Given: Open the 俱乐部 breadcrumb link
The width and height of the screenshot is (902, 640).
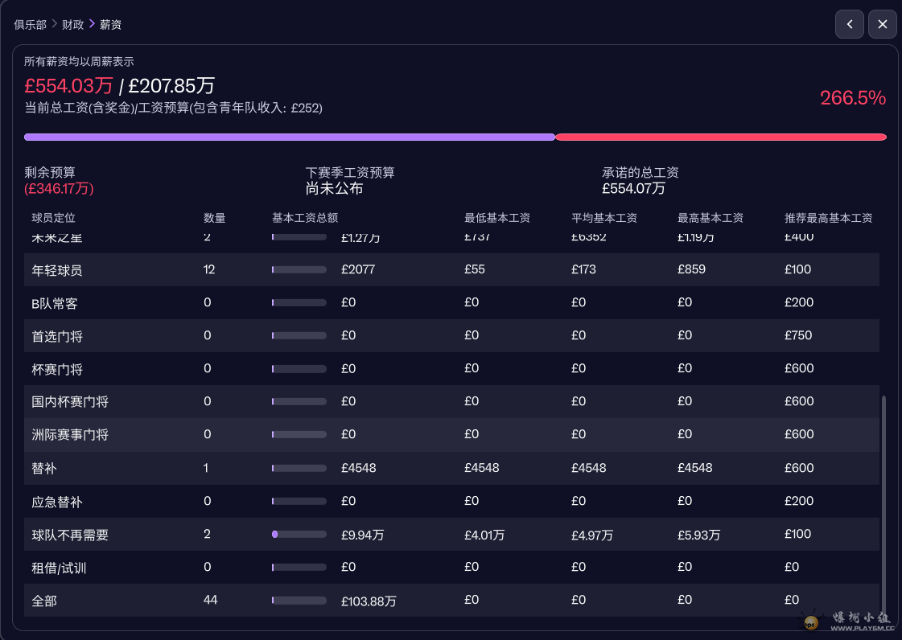Looking at the screenshot, I should coord(29,24).
